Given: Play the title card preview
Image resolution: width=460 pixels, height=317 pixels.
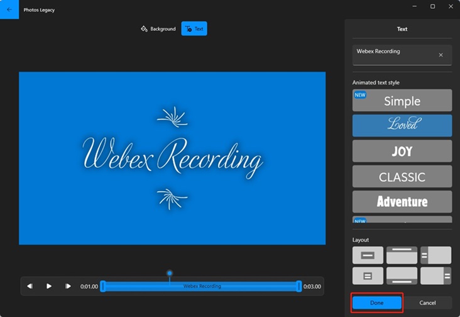Looking at the screenshot, I should (49, 286).
